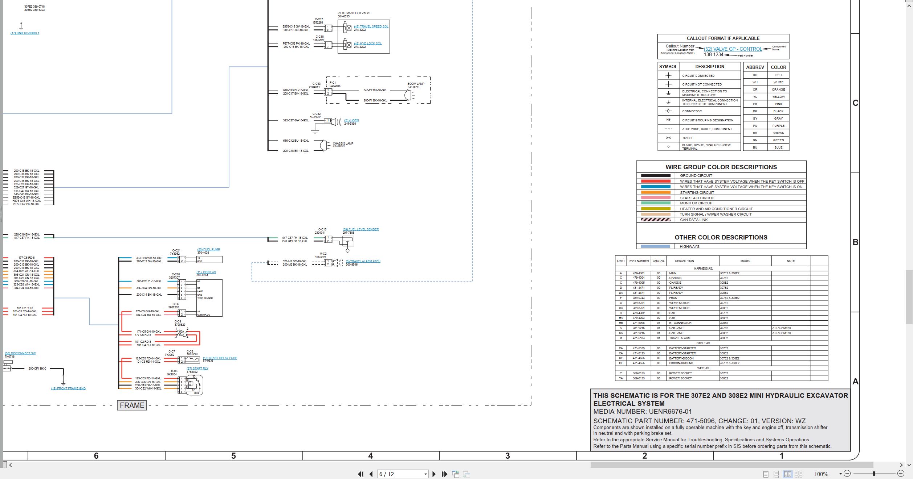Image resolution: width=913 pixels, height=479 pixels.
Task: Click the CHASSIS LAMP label
Action: coord(343,143)
